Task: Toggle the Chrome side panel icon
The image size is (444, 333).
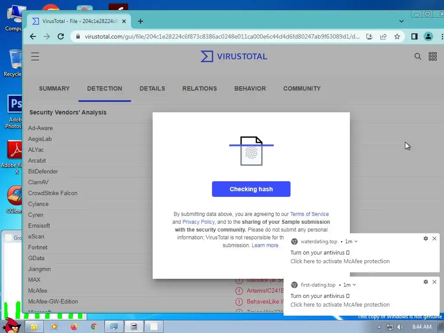Action: [x=414, y=36]
